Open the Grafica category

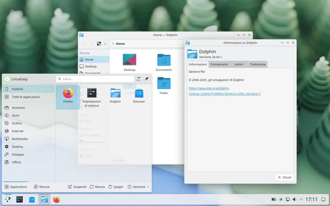pyautogui.click(x=29, y=123)
